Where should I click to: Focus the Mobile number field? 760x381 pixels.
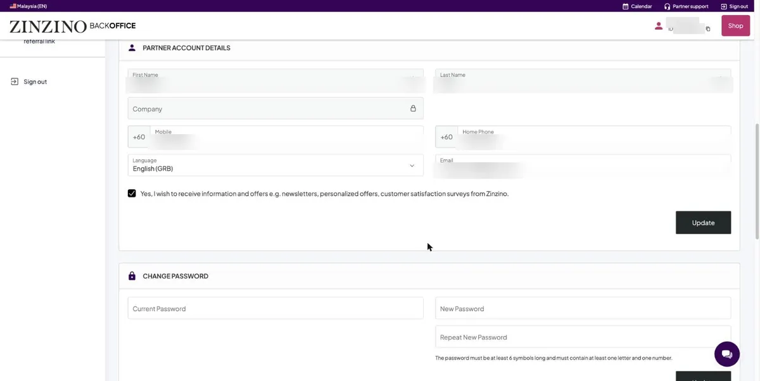[x=286, y=137]
